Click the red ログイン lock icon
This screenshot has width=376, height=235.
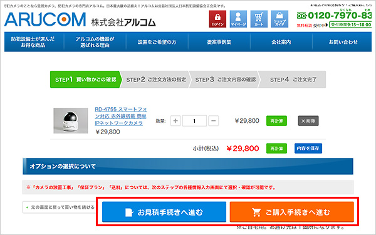click(x=217, y=19)
